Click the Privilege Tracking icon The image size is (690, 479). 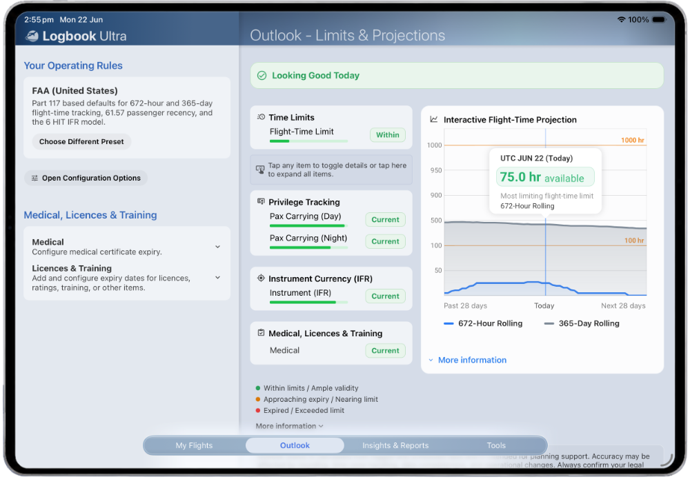coord(261,202)
